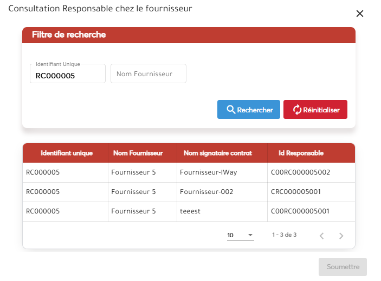
Task: Sort by Identifiant unique column header
Action: (67, 153)
